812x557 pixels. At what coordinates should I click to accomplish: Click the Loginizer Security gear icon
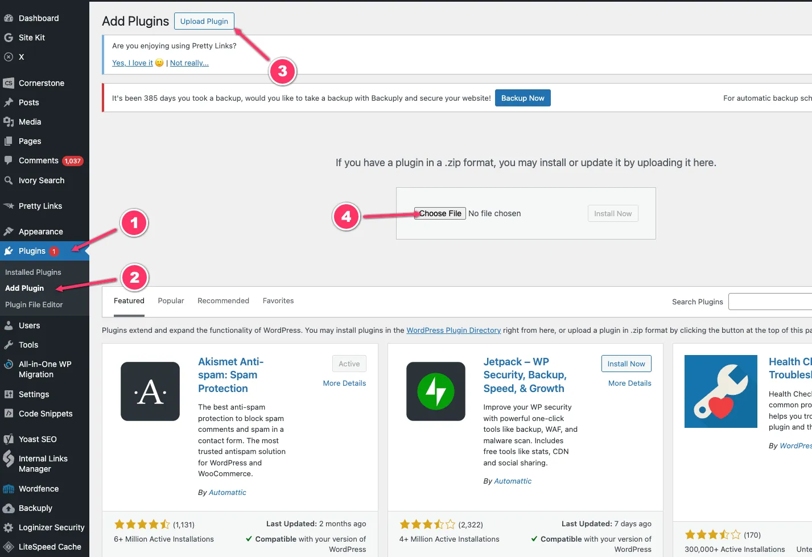click(x=9, y=527)
